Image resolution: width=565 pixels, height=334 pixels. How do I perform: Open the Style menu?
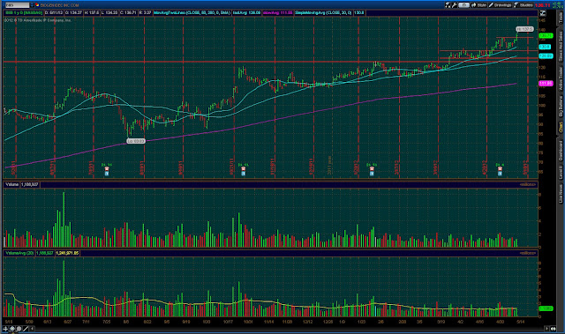click(x=479, y=5)
